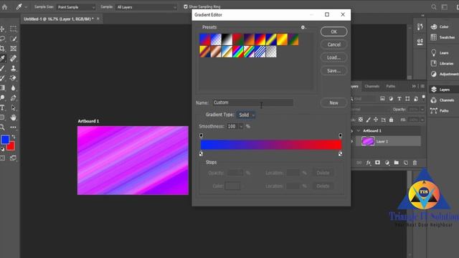Viewport: 459px width, 258px height.
Task: Create new fill or adjustment layer
Action: [x=387, y=163]
